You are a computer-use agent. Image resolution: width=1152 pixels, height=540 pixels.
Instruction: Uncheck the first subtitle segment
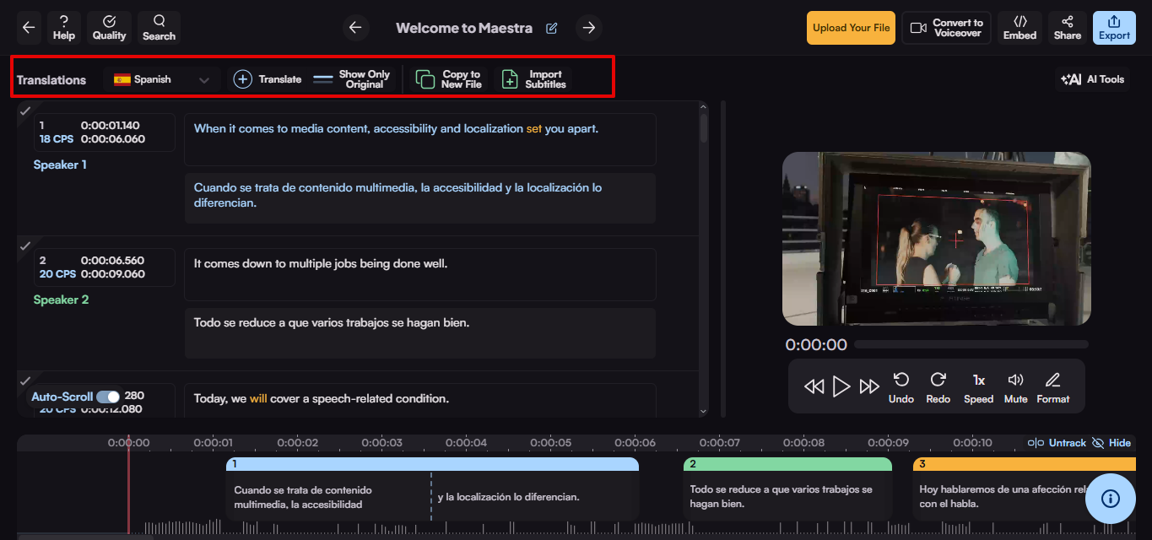[24, 110]
